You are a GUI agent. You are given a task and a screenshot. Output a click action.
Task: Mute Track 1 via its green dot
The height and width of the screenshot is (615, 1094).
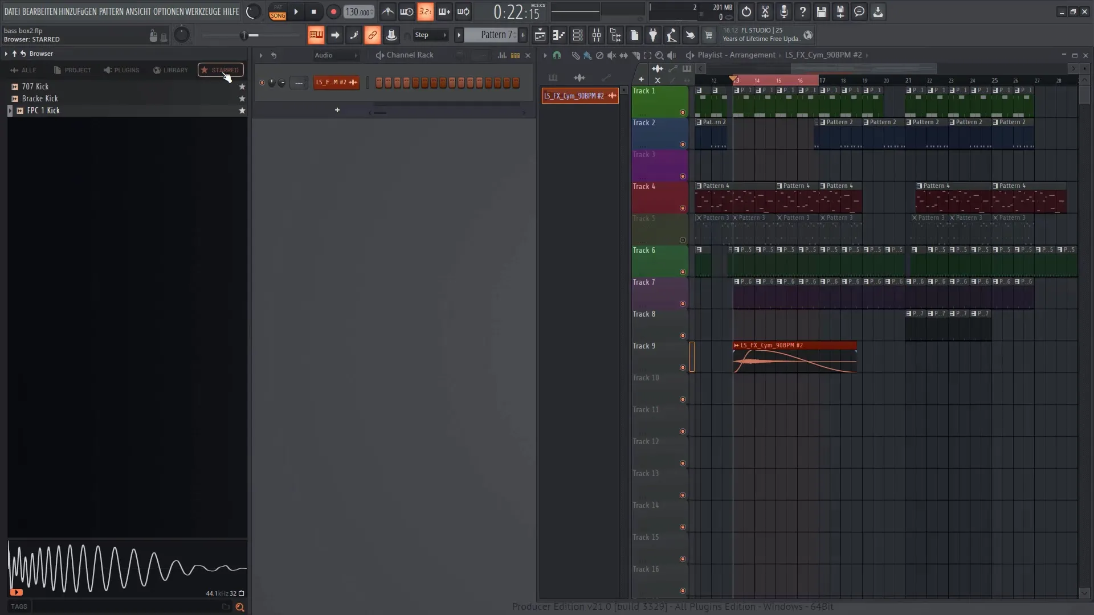[683, 113]
